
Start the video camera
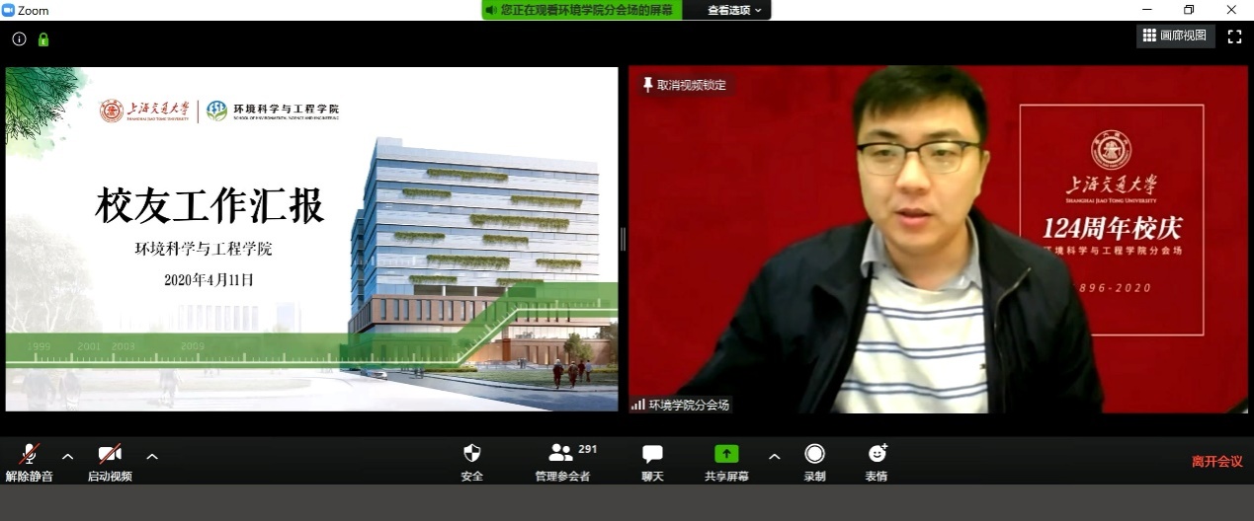(110, 454)
